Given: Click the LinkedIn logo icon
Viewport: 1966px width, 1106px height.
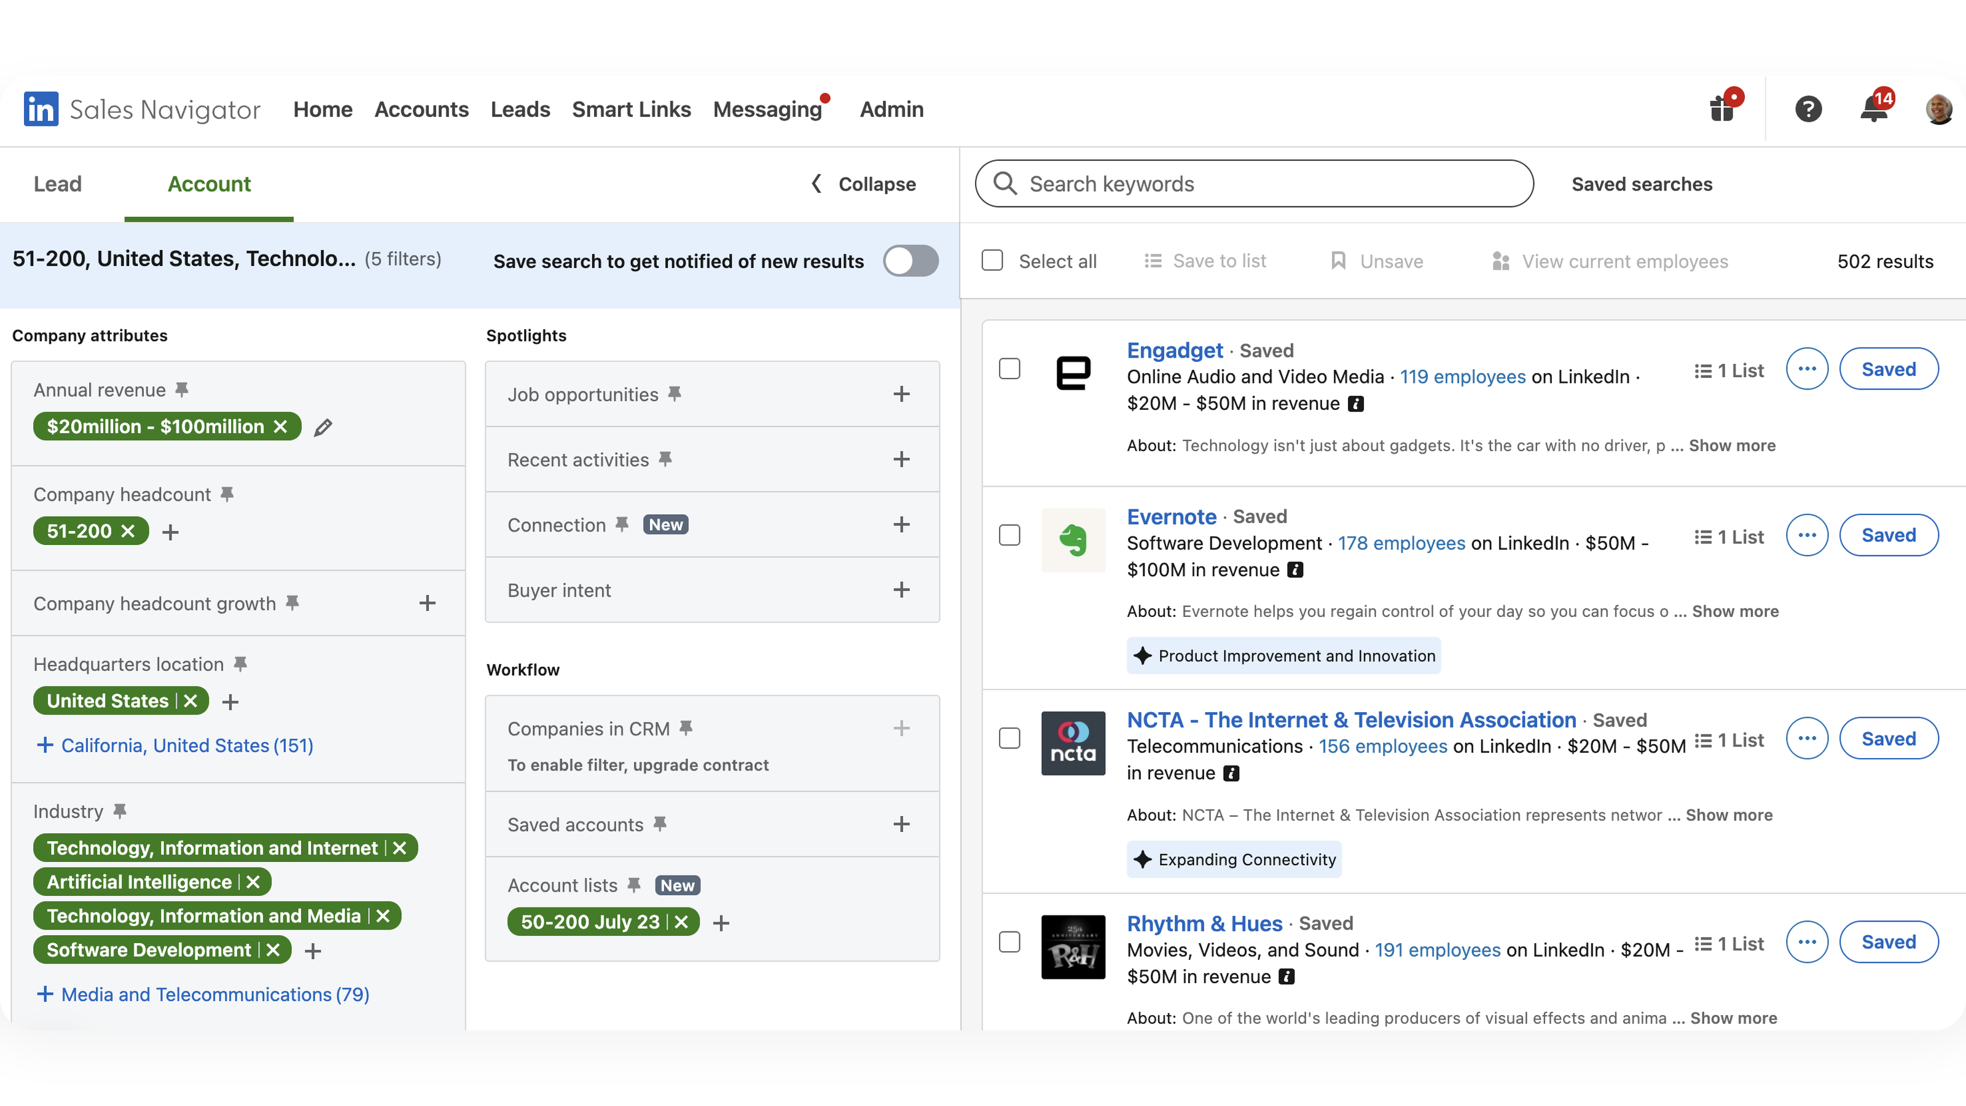Looking at the screenshot, I should [x=41, y=109].
